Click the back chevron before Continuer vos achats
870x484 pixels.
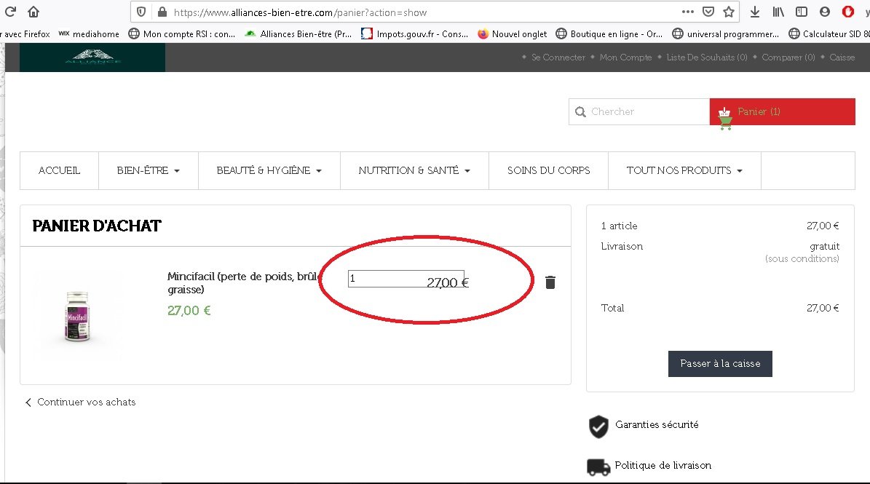28,402
